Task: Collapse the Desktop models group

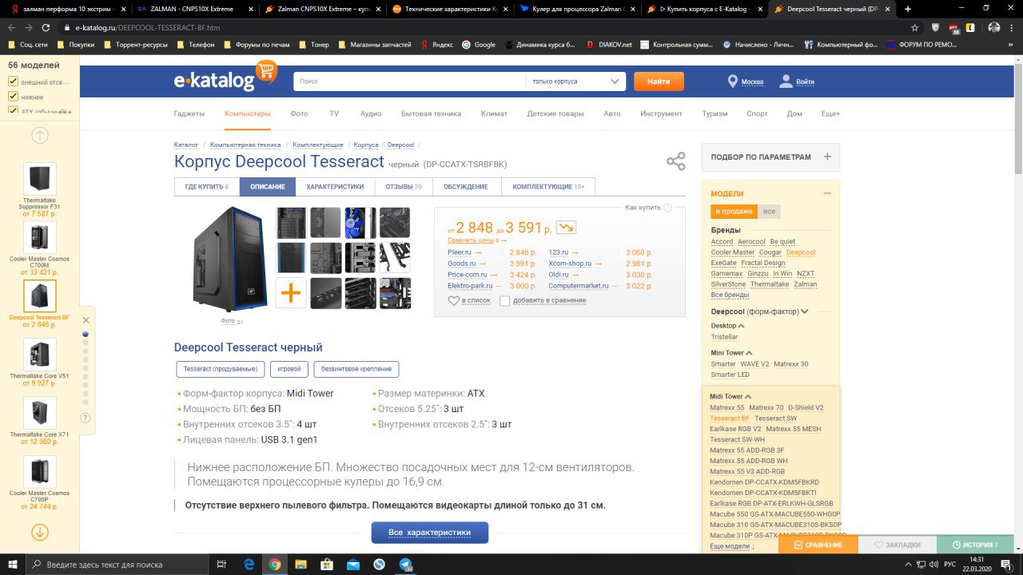Action: click(742, 326)
